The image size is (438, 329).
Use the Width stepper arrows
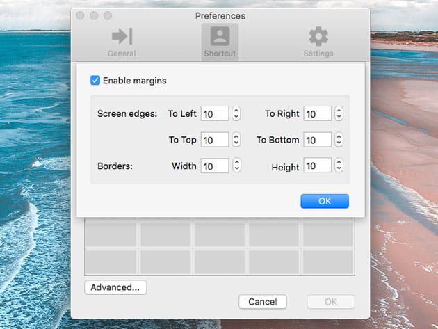click(x=236, y=166)
